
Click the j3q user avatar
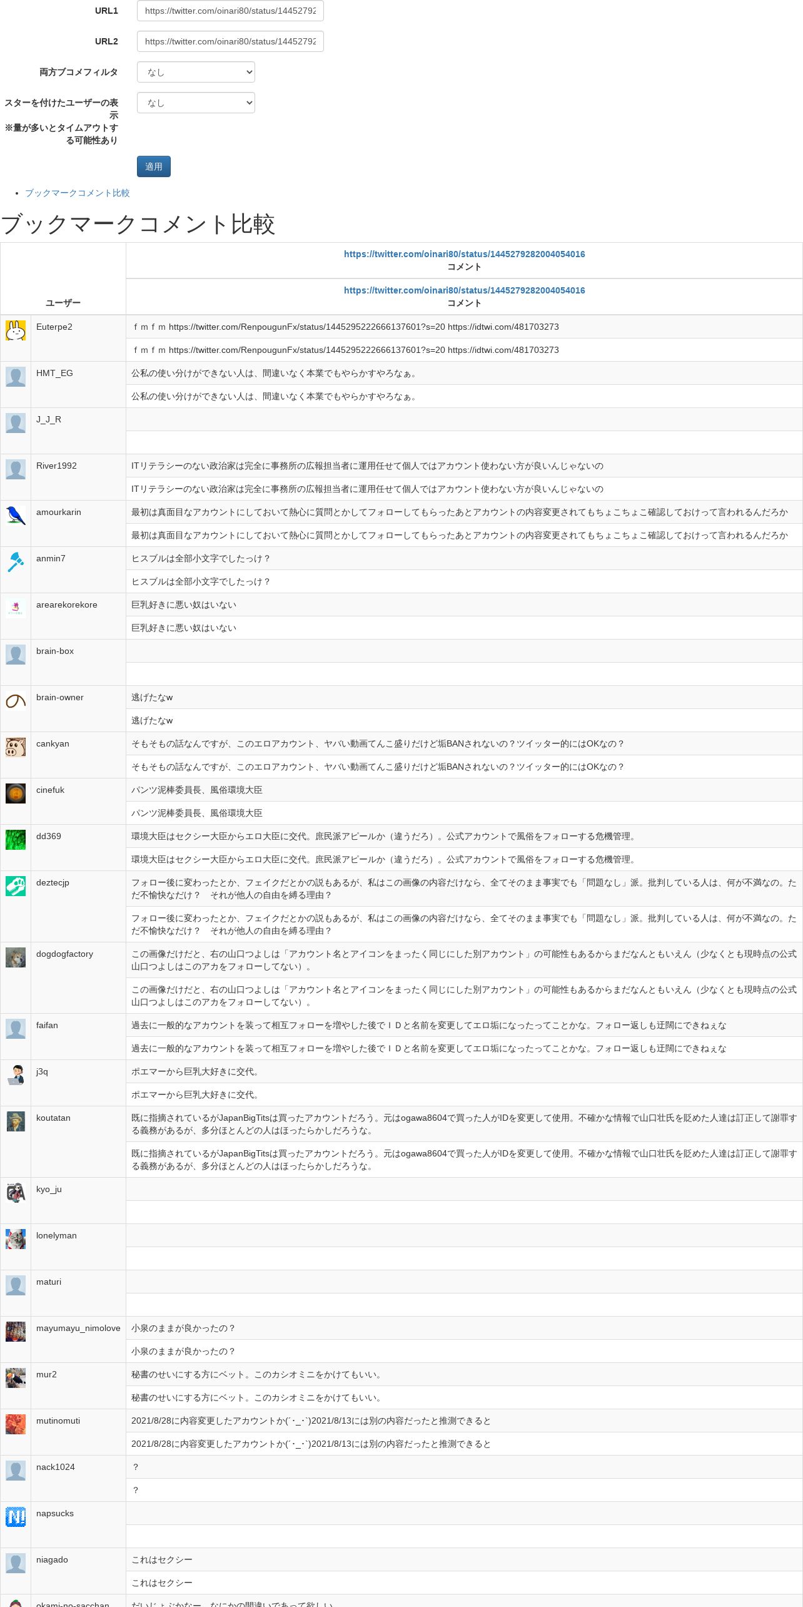coord(16,1075)
